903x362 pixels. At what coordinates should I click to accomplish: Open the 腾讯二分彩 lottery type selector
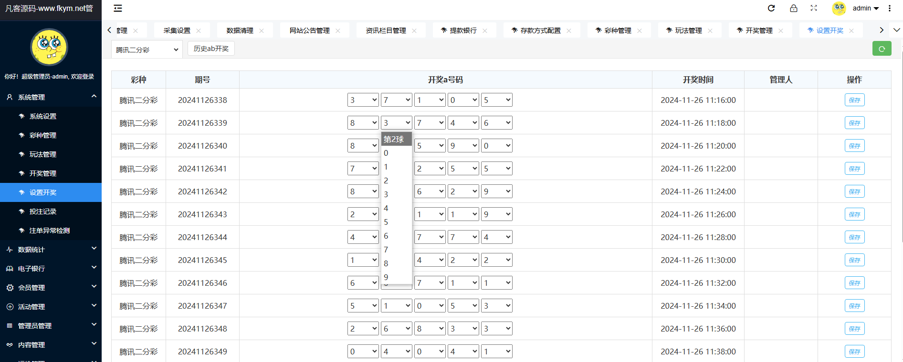tap(147, 50)
